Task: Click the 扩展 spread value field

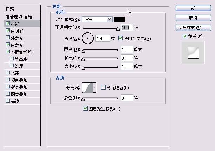Action: [x=127, y=58]
